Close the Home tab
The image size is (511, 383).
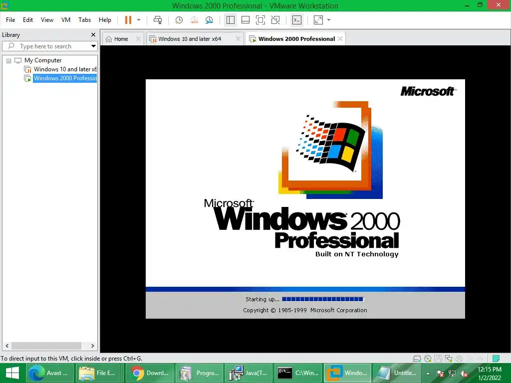click(138, 39)
